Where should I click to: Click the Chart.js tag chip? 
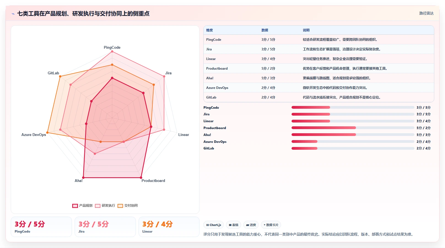(x=214, y=225)
